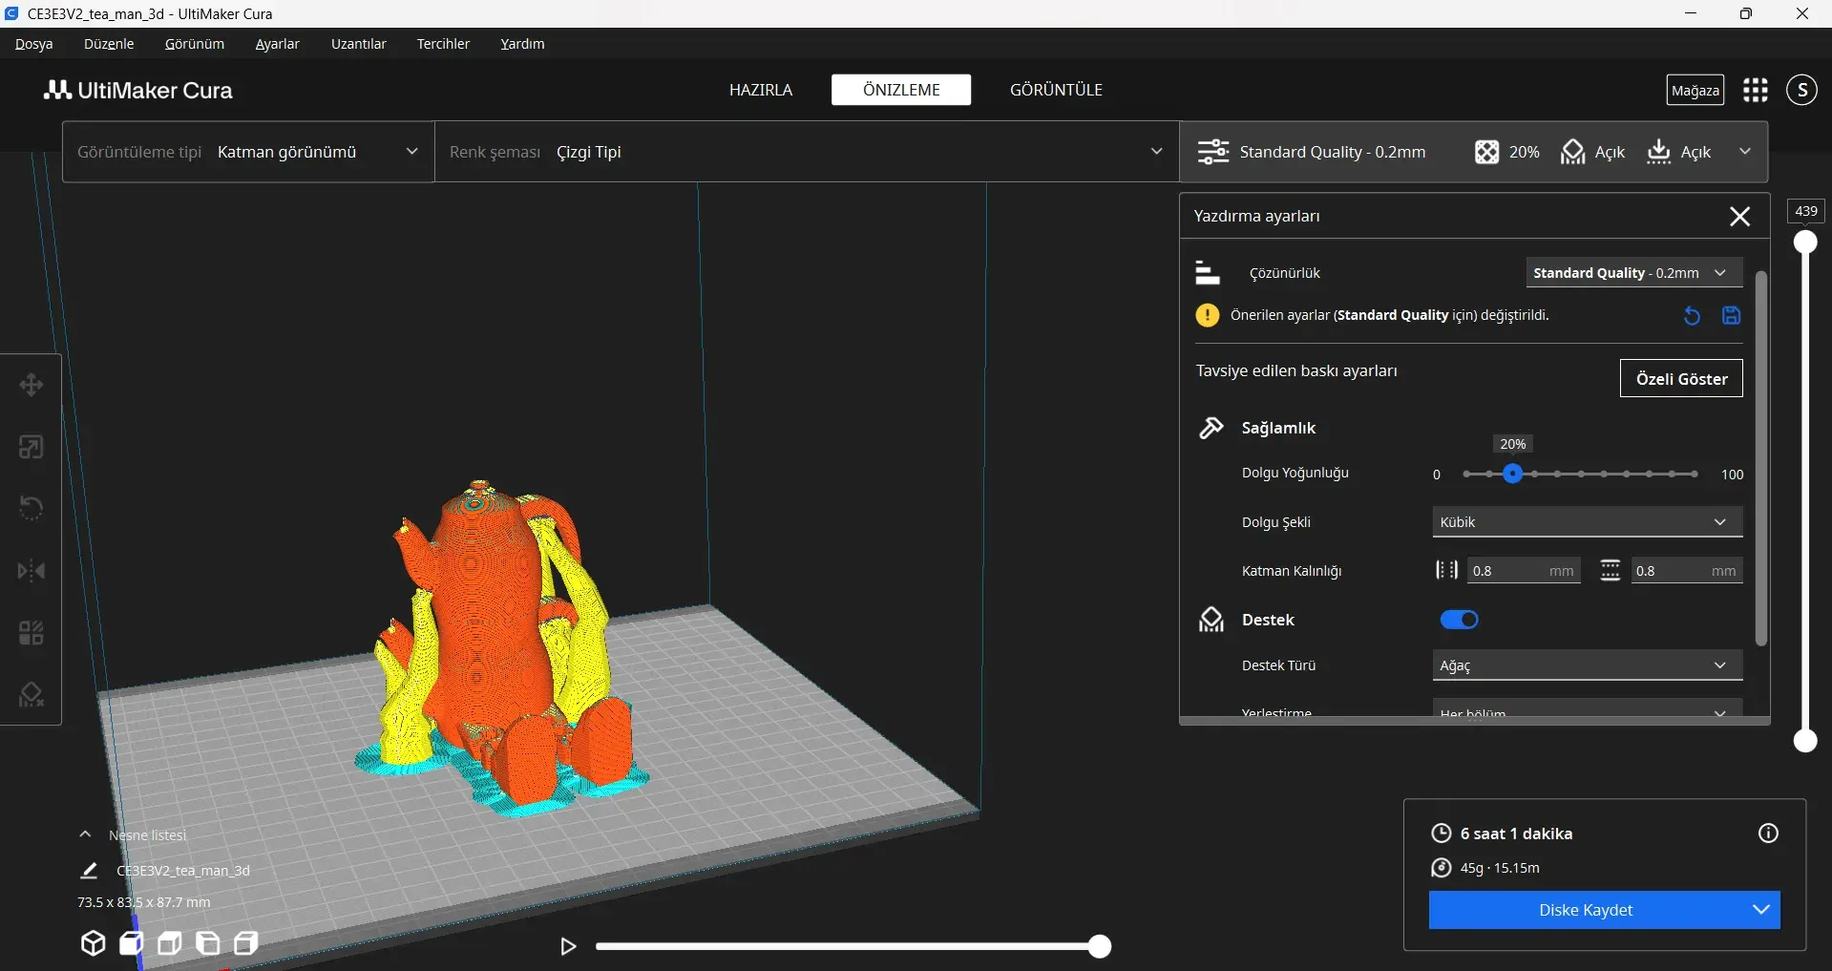Open the Per Model Settings tool
The height and width of the screenshot is (971, 1832).
tap(32, 633)
